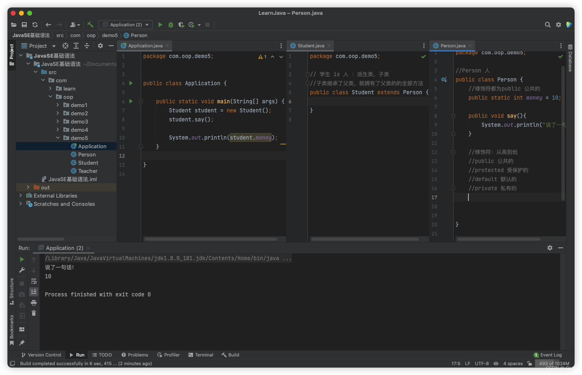Image resolution: width=582 pixels, height=375 pixels.
Task: Build project with the hammer icon
Action: 91,25
